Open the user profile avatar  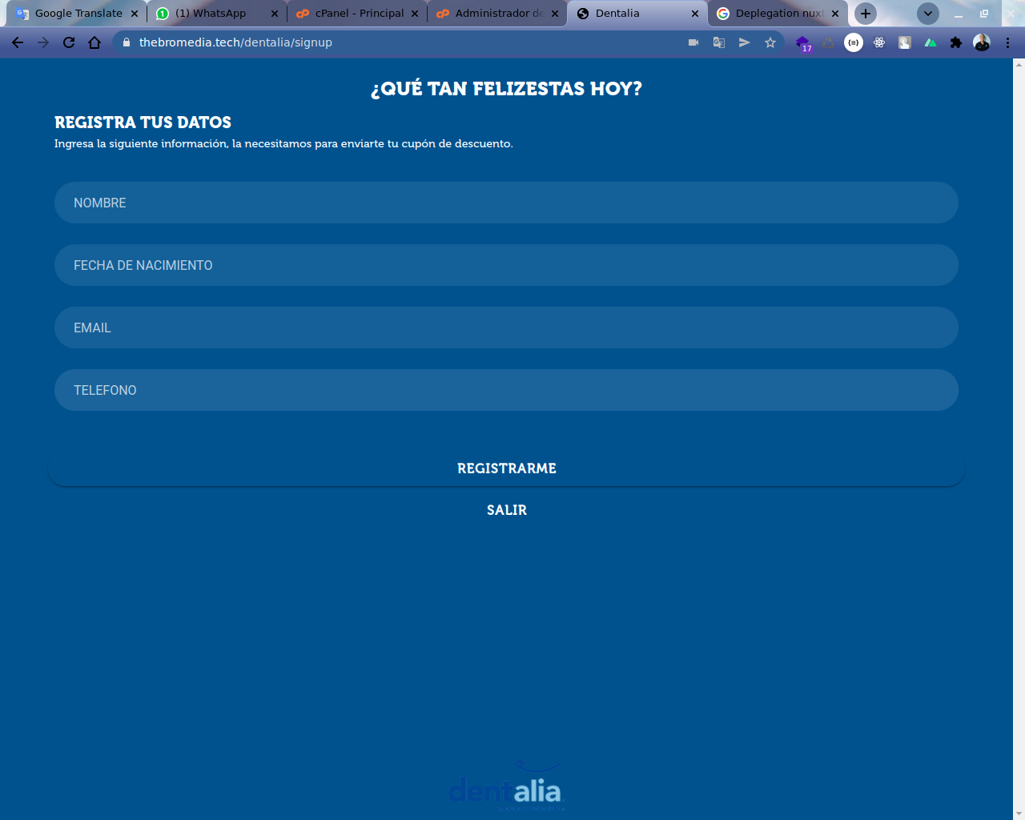tap(982, 42)
